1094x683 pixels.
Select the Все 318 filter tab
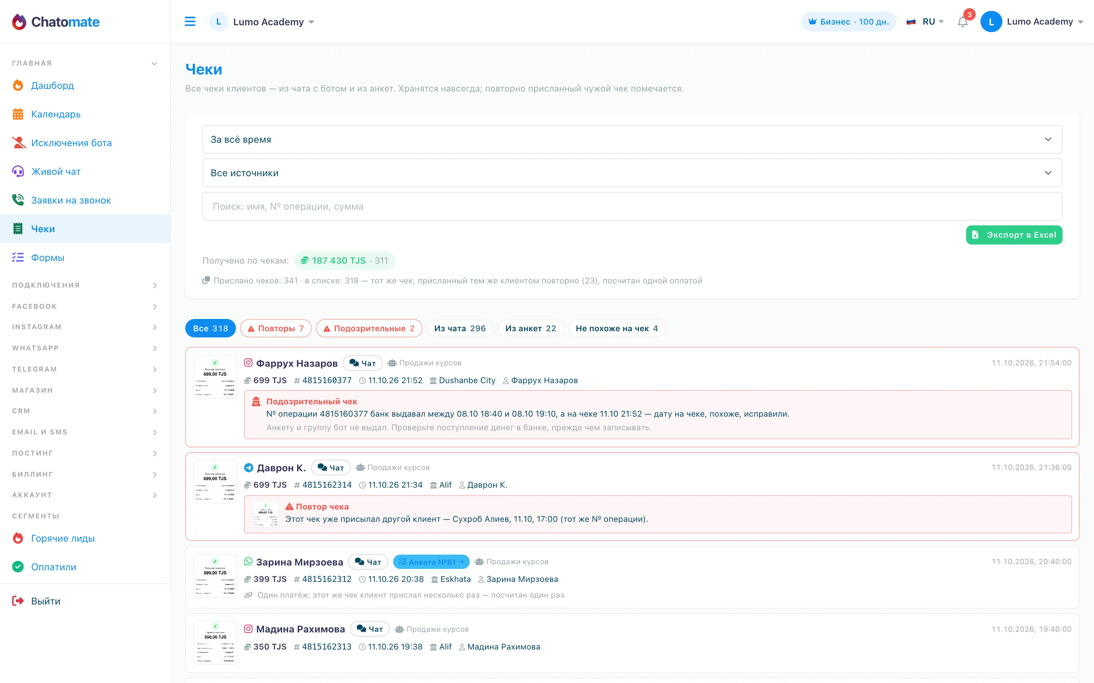pyautogui.click(x=210, y=329)
